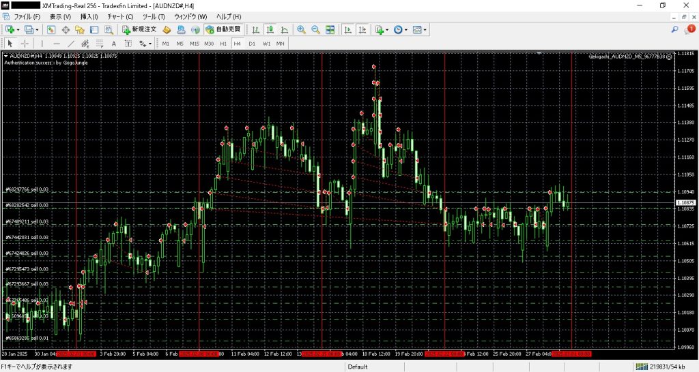The image size is (699, 372).
Task: Open the search magnifier icon
Action: tap(675, 29)
